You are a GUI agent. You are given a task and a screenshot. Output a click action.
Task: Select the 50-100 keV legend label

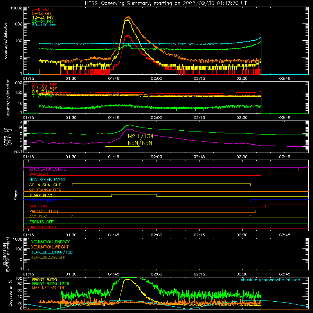[44, 25]
